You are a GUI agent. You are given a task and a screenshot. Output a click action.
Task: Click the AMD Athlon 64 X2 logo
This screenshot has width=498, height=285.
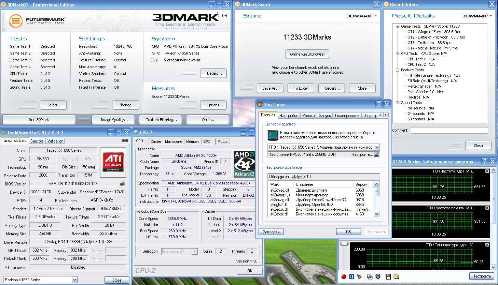(244, 164)
